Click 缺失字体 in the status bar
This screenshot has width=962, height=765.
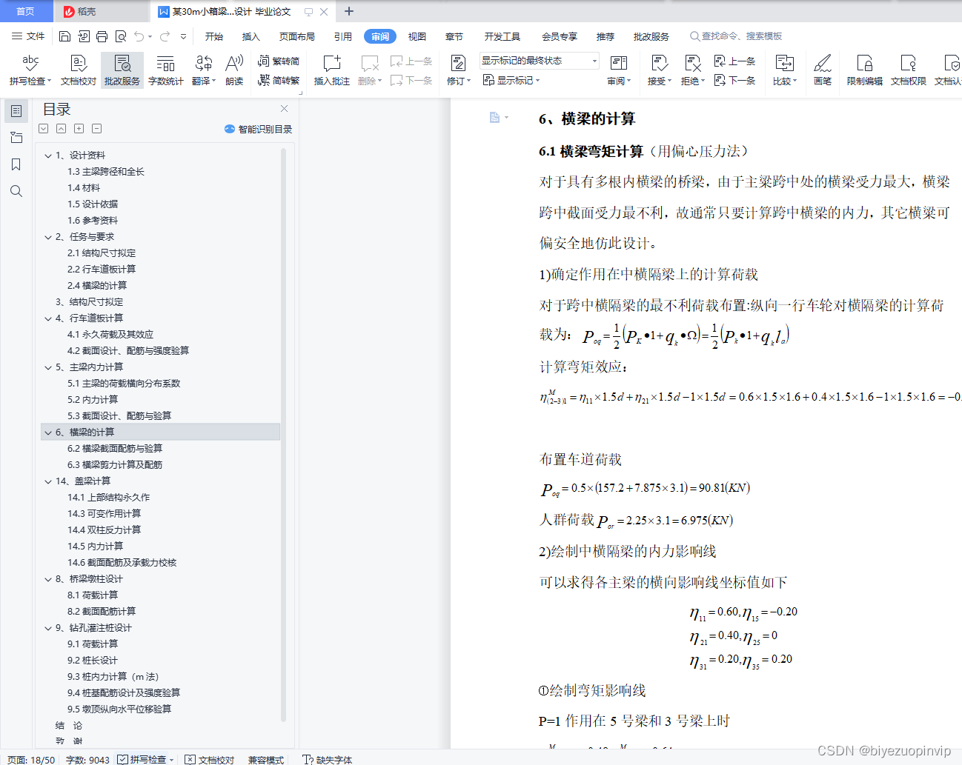[x=328, y=759]
